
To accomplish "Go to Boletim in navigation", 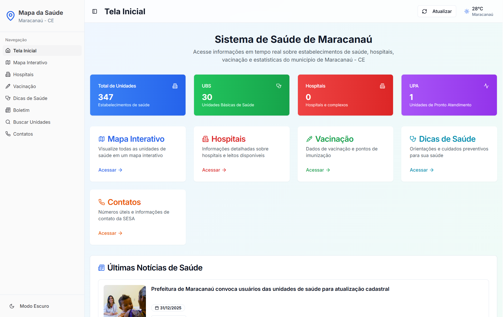I will click(21, 110).
